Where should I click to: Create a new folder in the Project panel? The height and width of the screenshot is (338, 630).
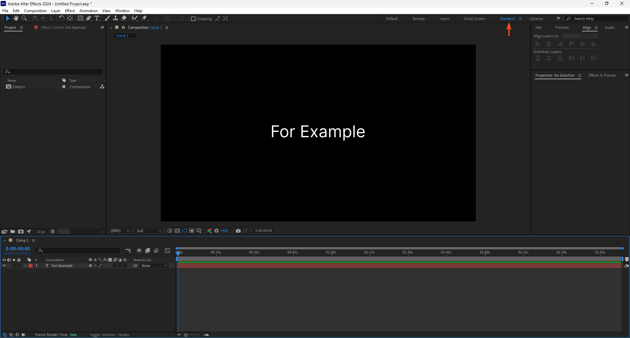tap(12, 232)
